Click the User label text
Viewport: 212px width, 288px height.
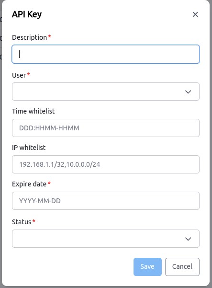(19, 75)
